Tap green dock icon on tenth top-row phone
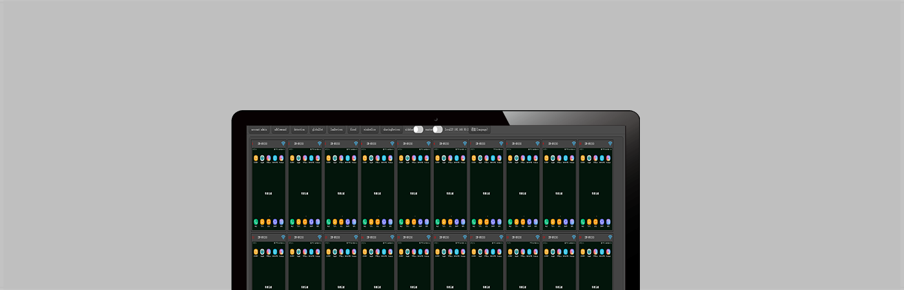Screen dimensions: 904x290 [583, 222]
